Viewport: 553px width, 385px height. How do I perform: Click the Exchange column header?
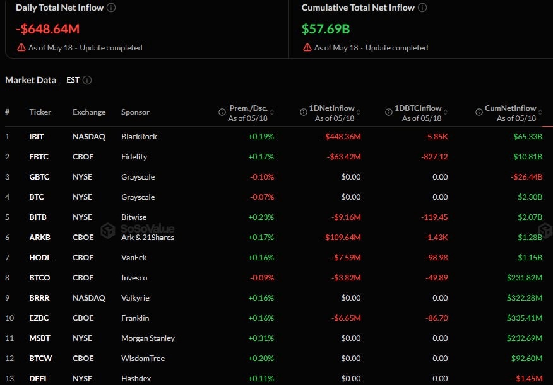coord(89,112)
